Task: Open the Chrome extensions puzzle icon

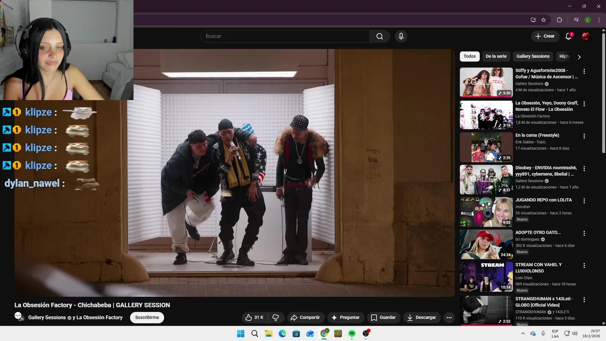Action: point(559,20)
